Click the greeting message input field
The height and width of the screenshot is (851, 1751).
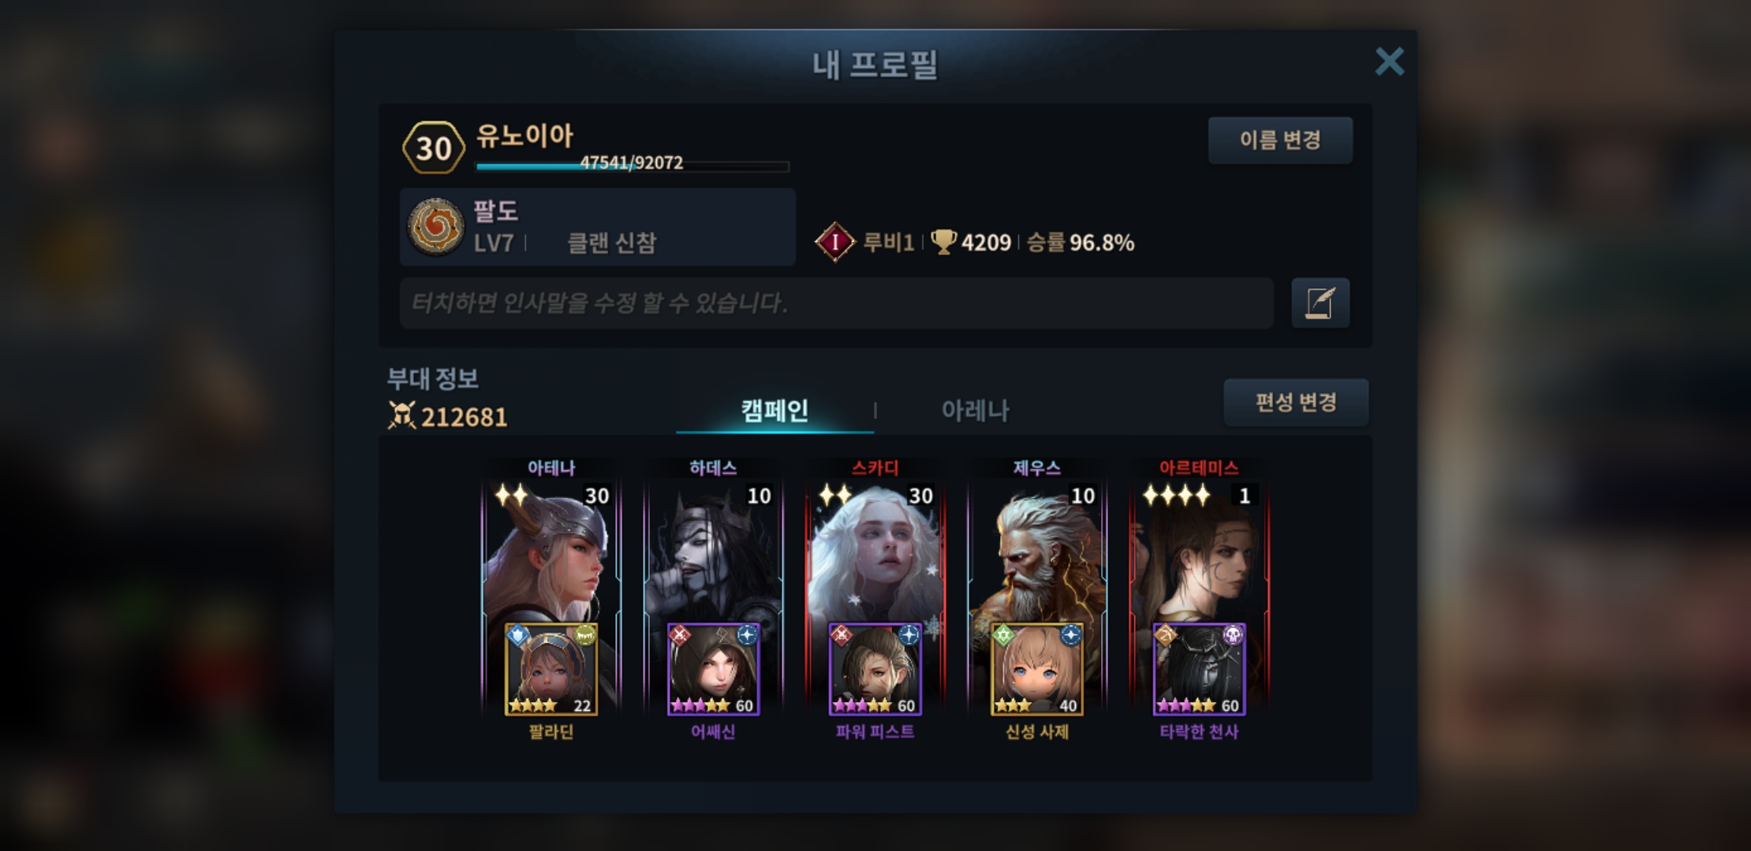[836, 303]
